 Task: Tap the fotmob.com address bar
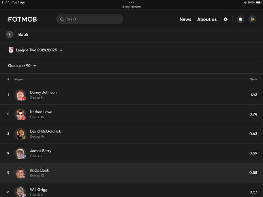point(131,7)
